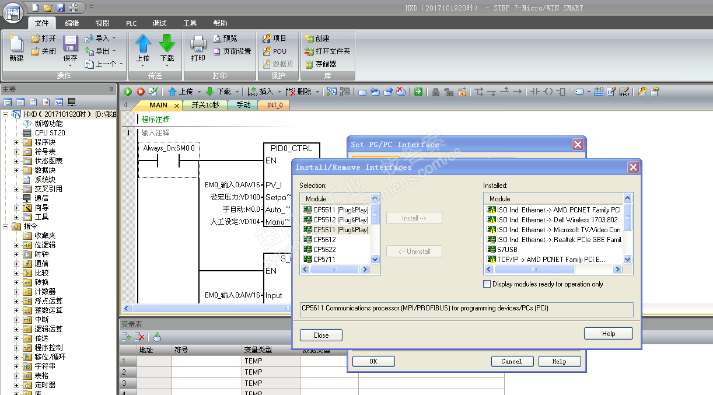Click the green Download (下载) arrow in ribbon

(167, 44)
